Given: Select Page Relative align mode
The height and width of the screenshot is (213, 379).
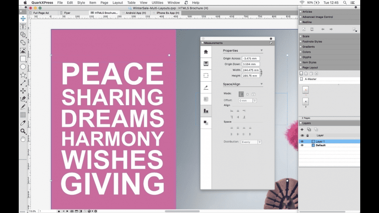Looking at the screenshot, I should coord(247,94).
